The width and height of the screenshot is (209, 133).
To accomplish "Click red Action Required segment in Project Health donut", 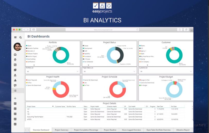I will (65, 93).
